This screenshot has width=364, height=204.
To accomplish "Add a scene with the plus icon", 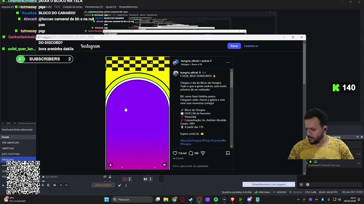I will pyautogui.click(x=3, y=185).
